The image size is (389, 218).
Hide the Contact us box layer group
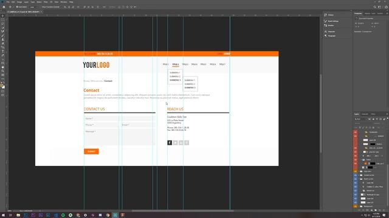pos(356,175)
